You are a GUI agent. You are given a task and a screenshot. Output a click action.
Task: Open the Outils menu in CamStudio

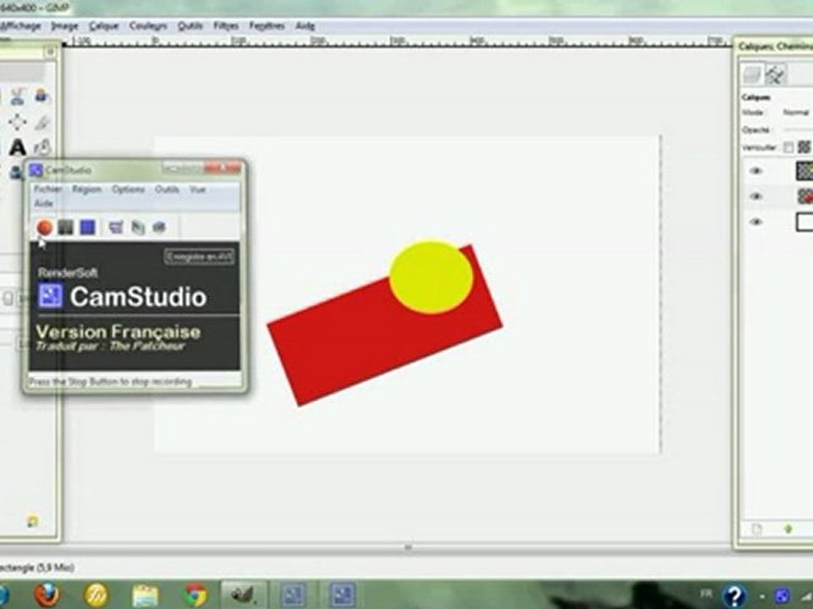[167, 189]
